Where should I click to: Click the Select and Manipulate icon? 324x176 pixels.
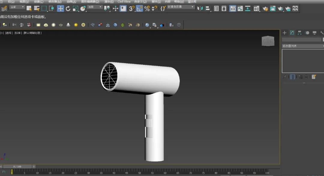[115, 8]
